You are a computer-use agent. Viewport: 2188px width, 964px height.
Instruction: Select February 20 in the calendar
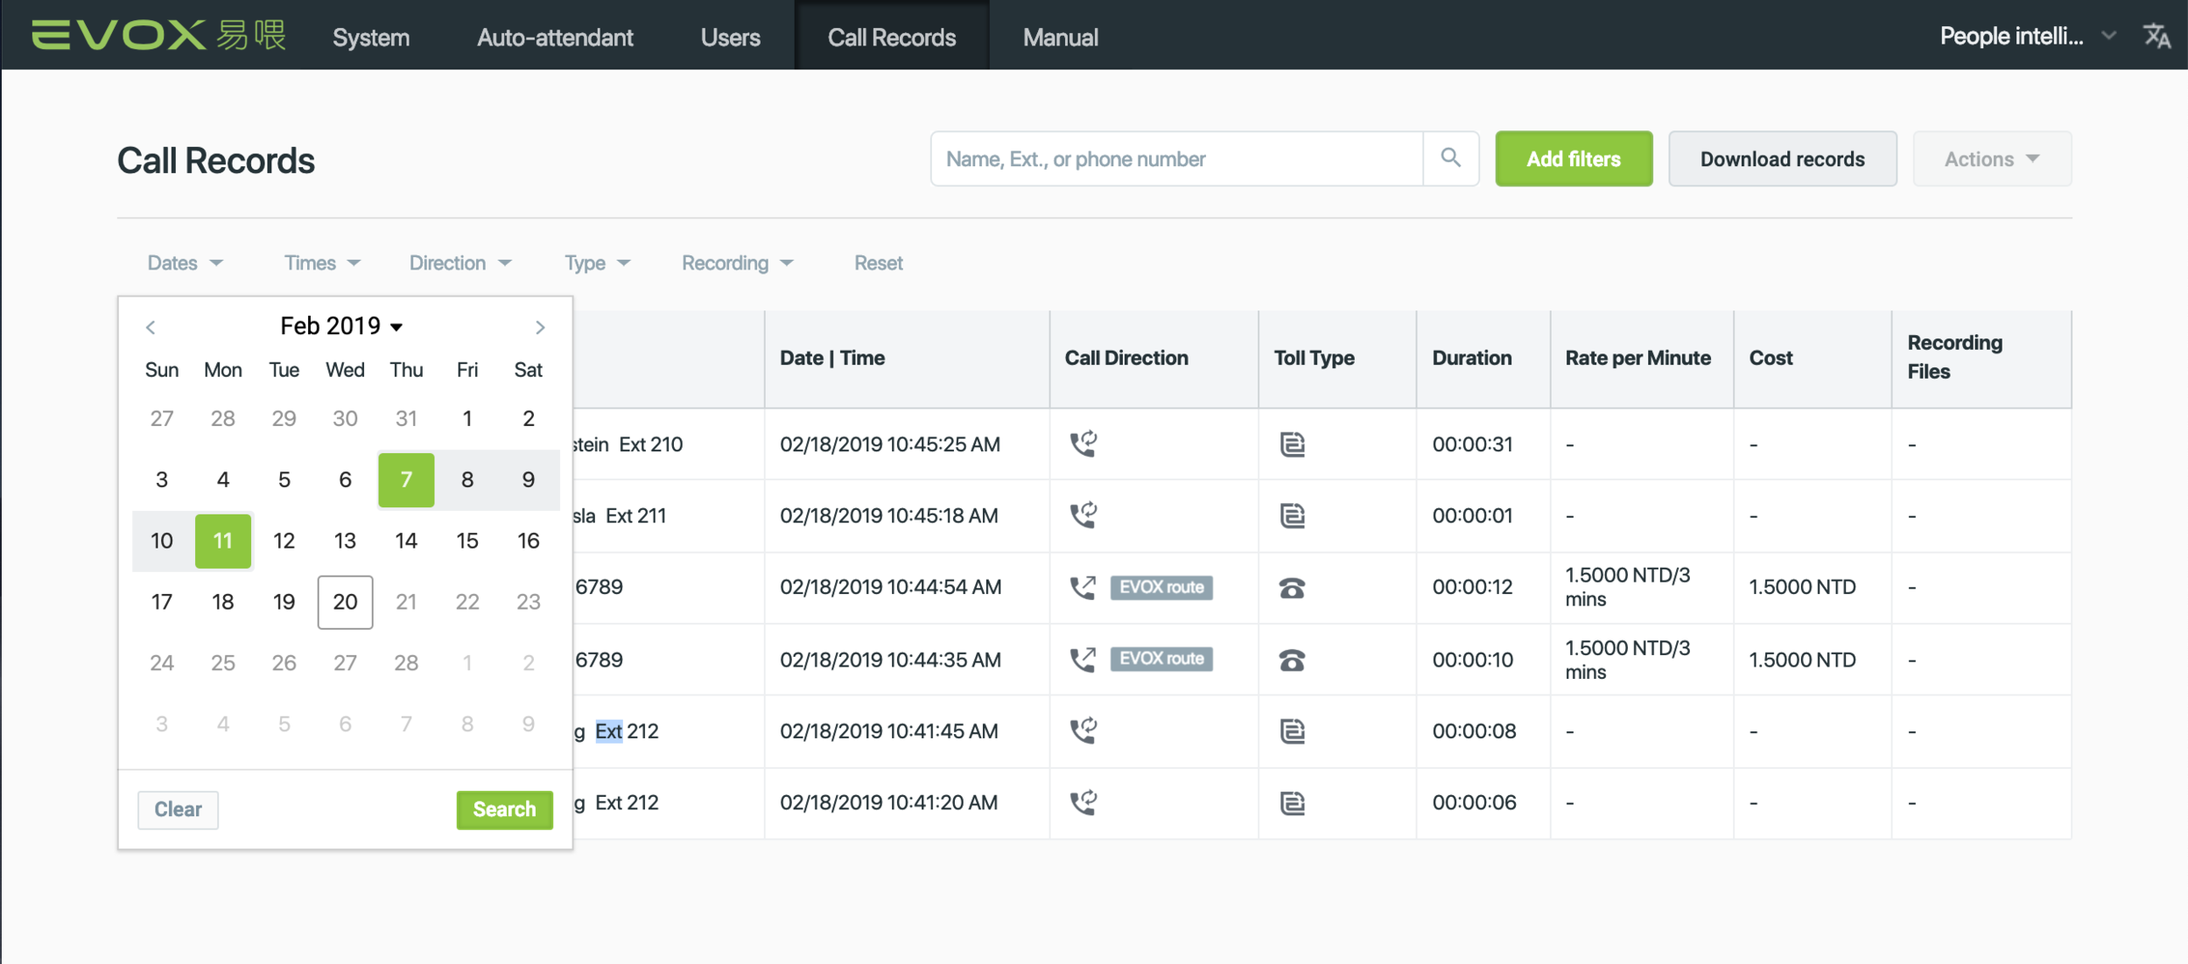coord(345,602)
